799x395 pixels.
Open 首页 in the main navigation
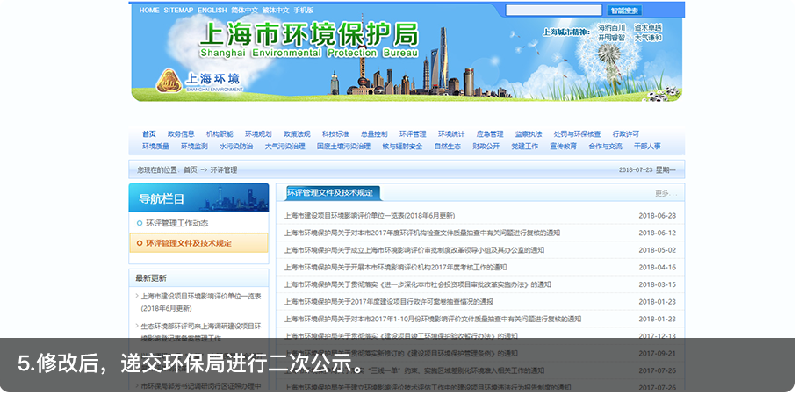tap(148, 134)
